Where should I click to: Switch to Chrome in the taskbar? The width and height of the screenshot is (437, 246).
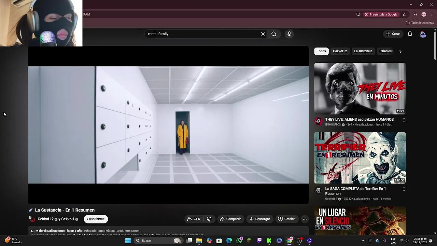(290, 241)
